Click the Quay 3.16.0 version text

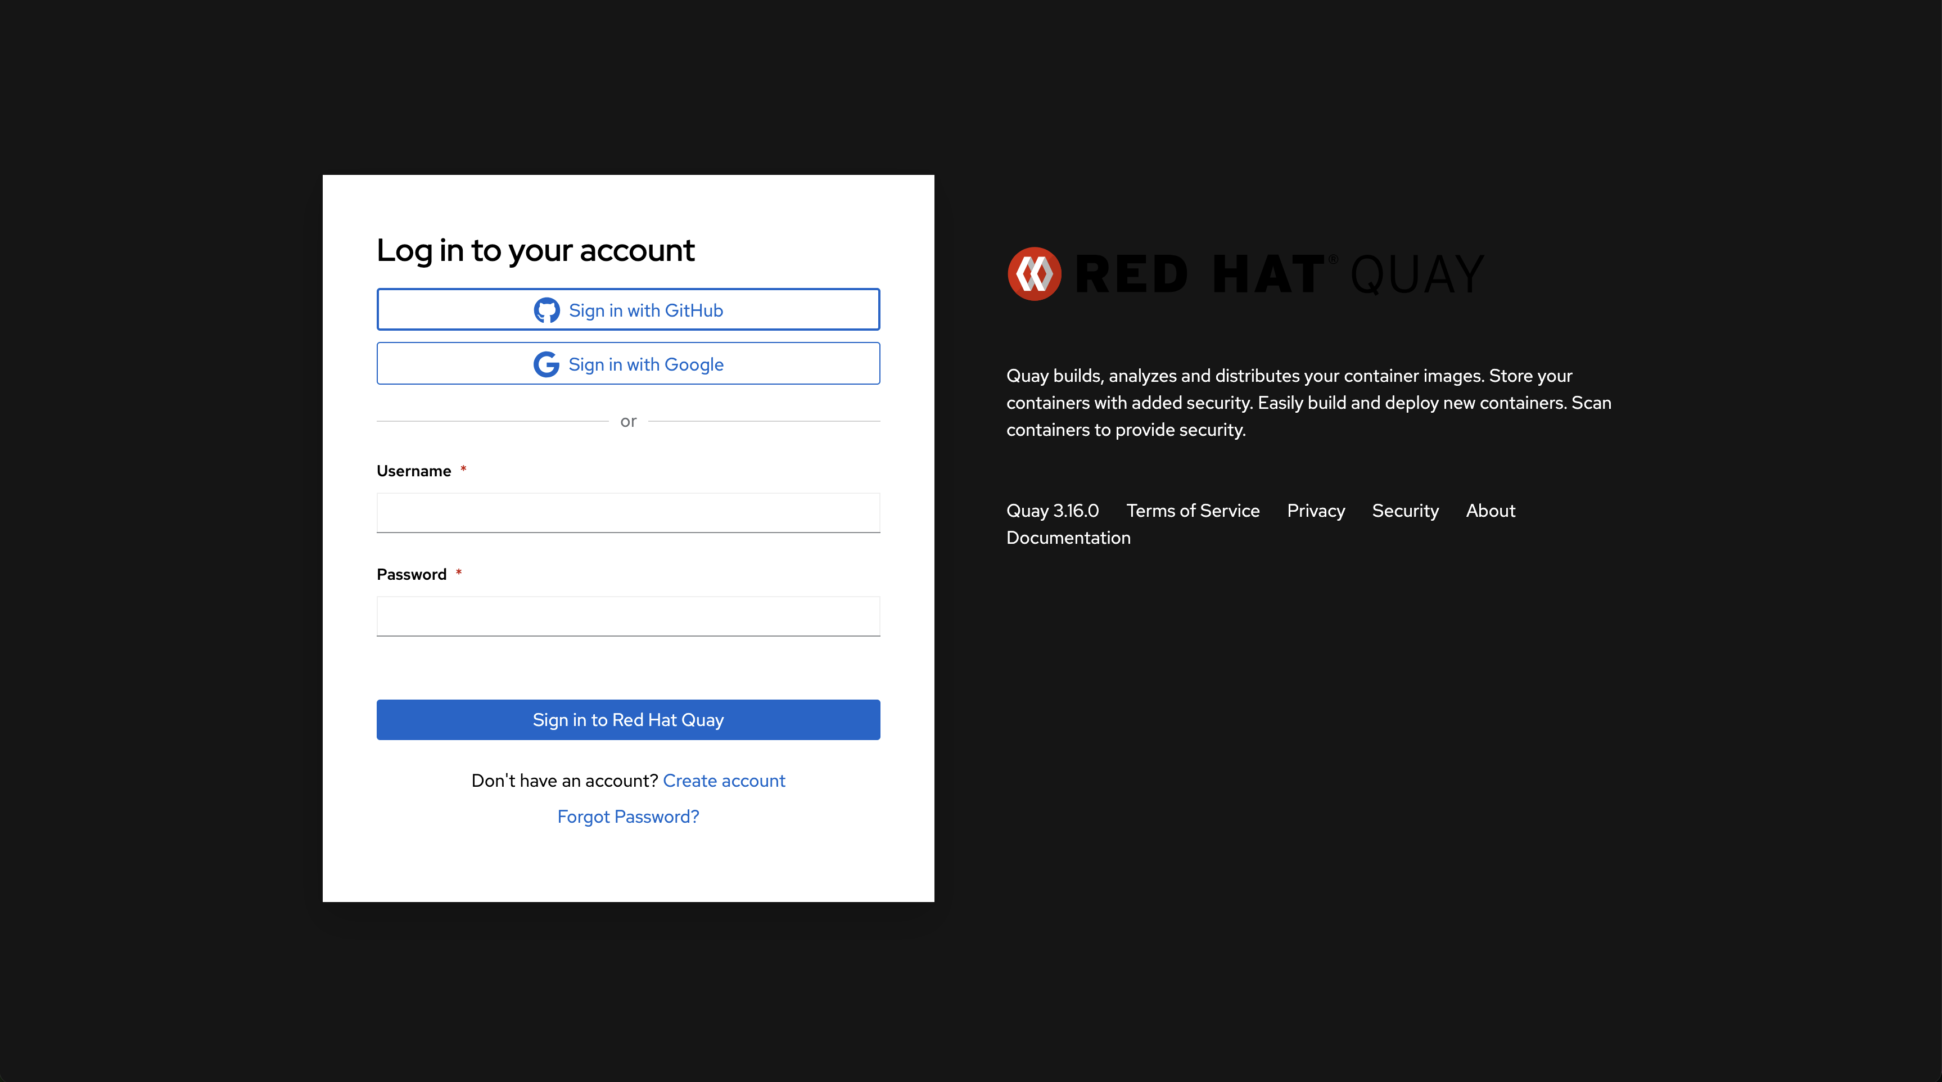[x=1053, y=511]
